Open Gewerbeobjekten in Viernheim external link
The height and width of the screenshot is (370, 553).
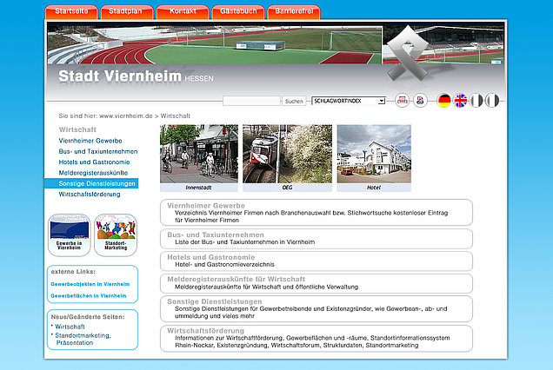[90, 284]
